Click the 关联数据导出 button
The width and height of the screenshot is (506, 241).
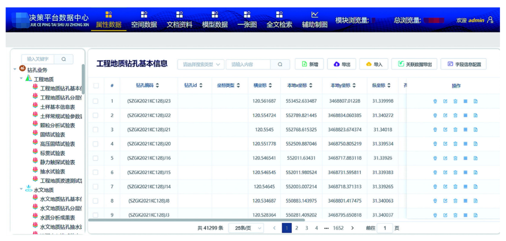pos(414,64)
